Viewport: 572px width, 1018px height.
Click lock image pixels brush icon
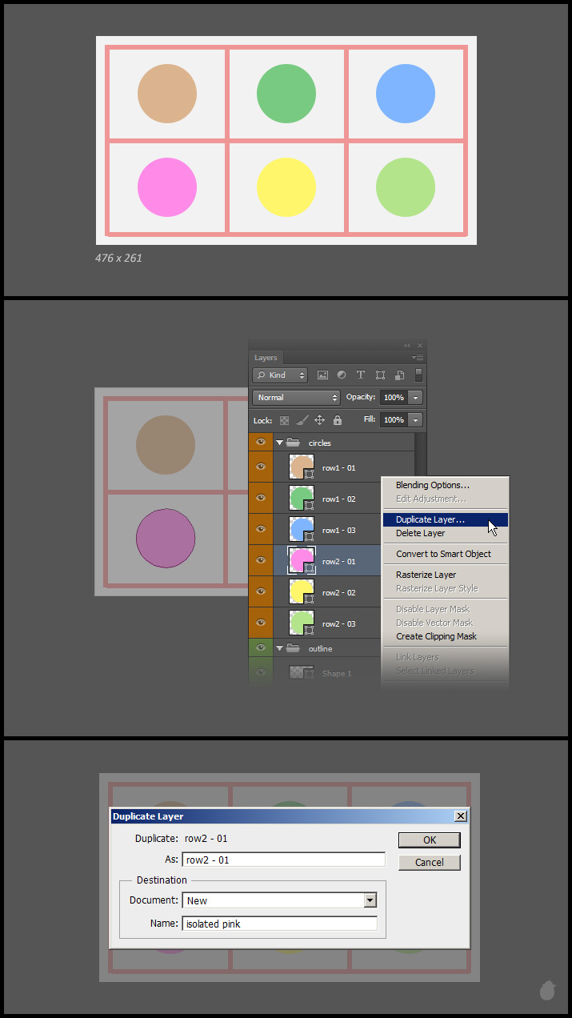tap(302, 420)
